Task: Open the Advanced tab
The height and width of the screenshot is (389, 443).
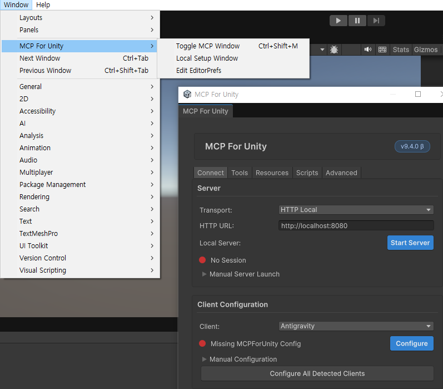Action: 341,173
